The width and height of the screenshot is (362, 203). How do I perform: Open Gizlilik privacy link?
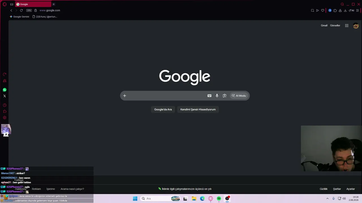324,189
